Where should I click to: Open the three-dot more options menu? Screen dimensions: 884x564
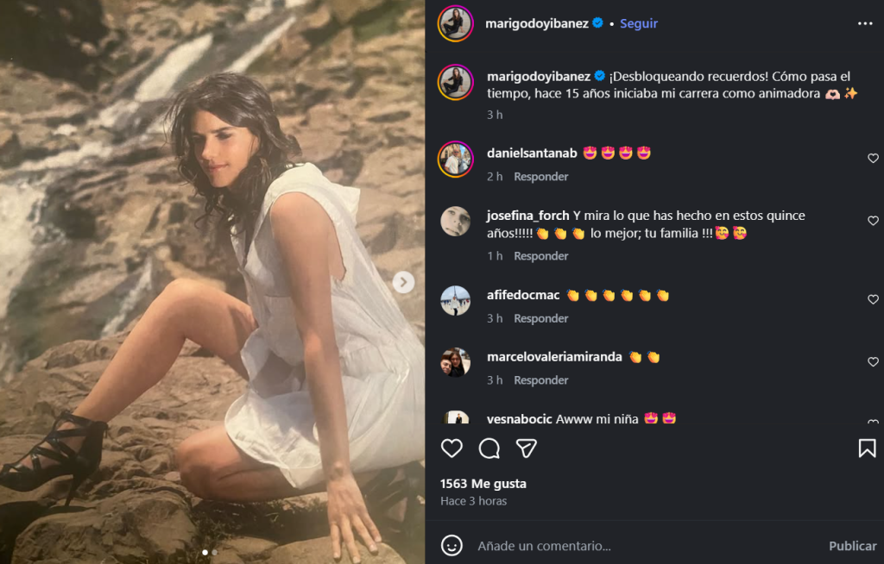click(865, 24)
